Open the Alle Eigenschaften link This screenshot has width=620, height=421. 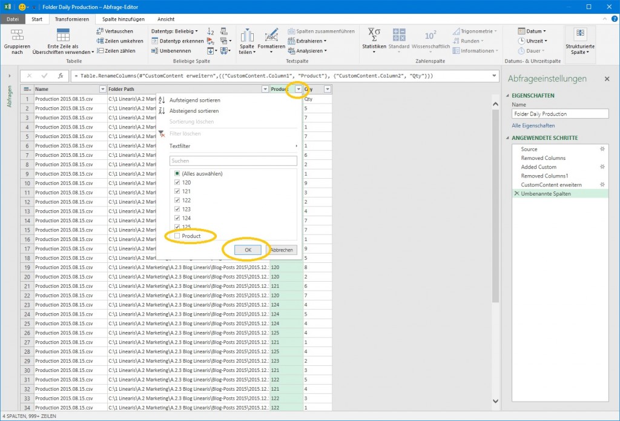tap(533, 125)
